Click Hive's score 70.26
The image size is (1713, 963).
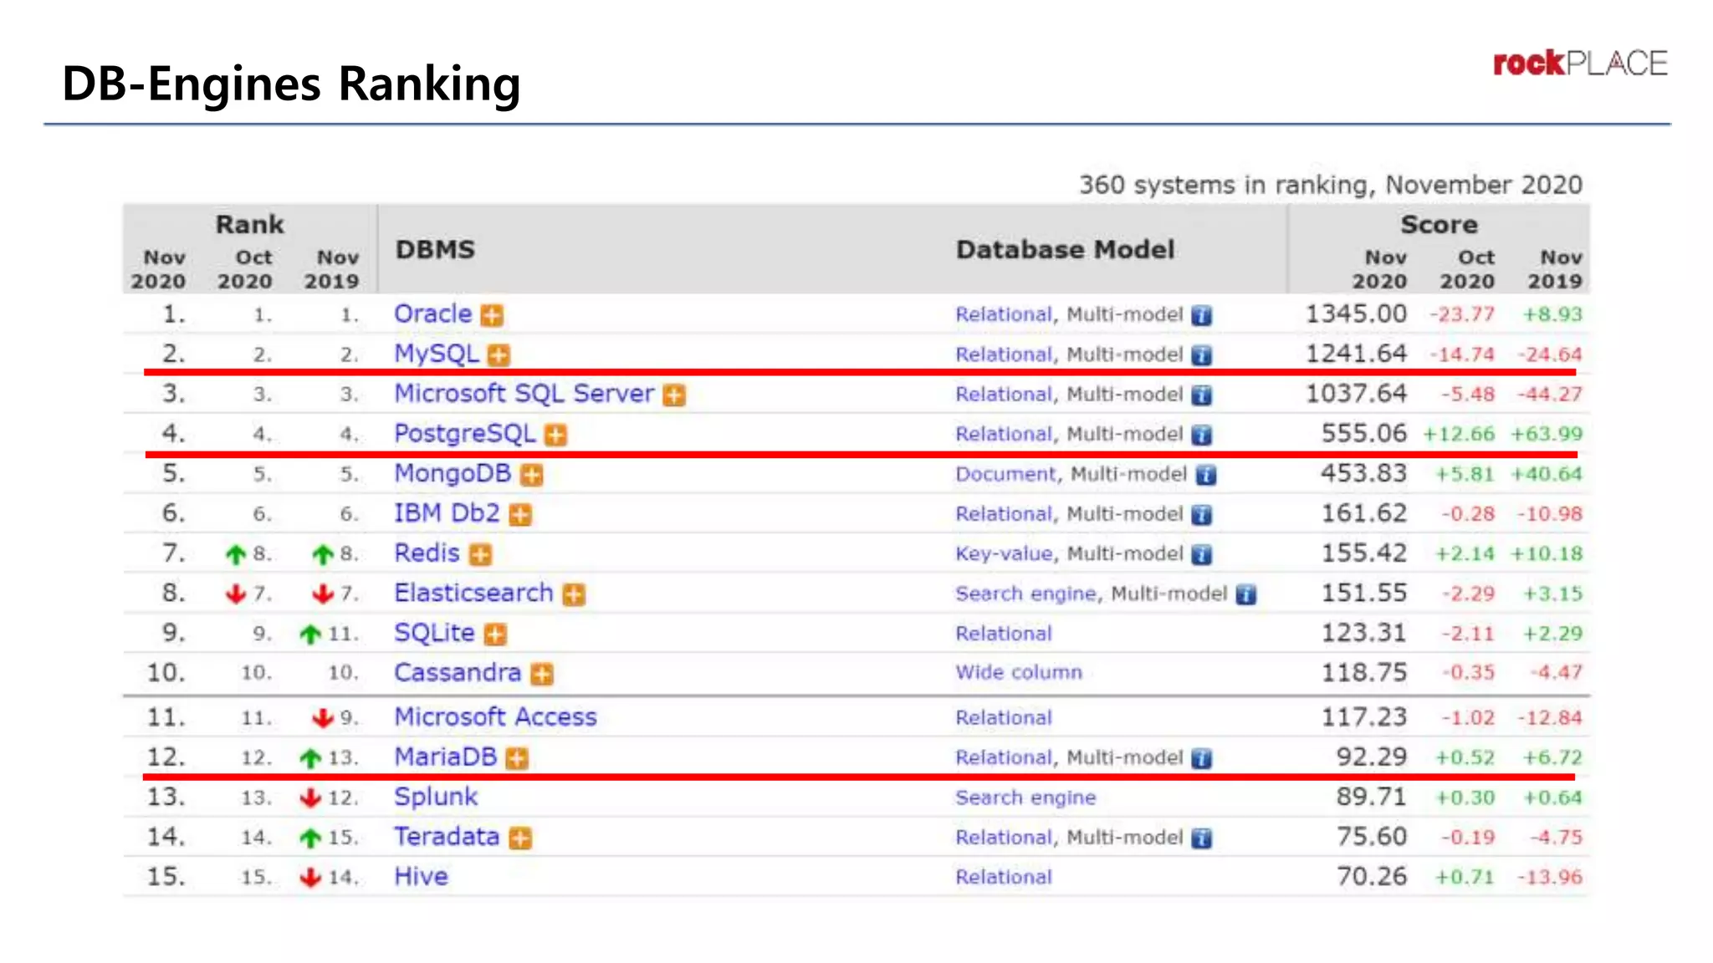click(1371, 876)
